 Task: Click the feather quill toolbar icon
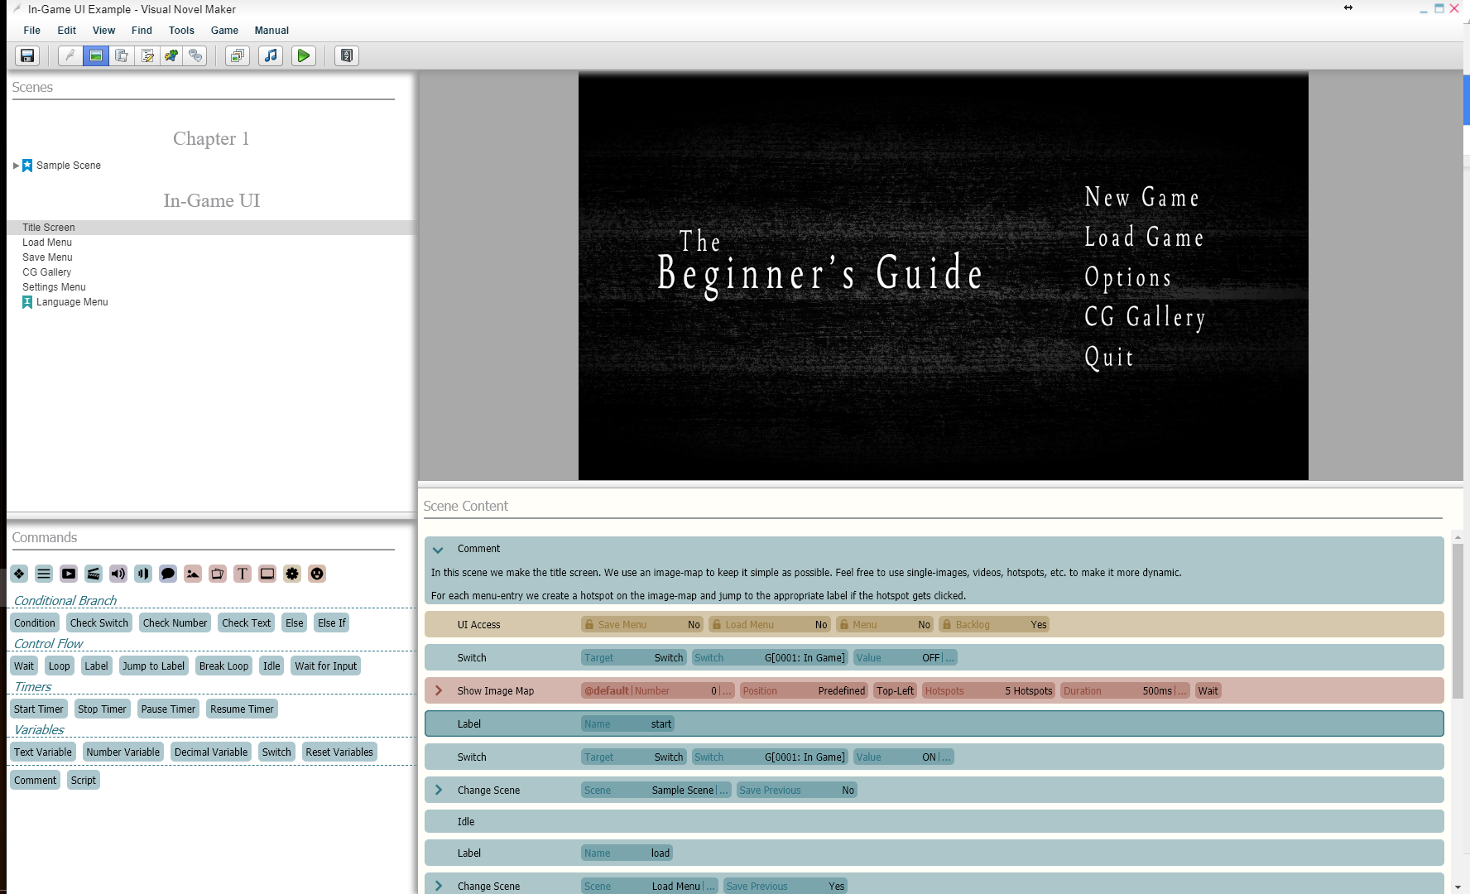tap(70, 55)
